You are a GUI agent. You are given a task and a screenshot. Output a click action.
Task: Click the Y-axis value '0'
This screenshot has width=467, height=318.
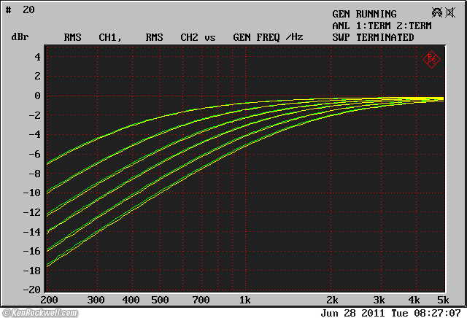[x=37, y=96]
